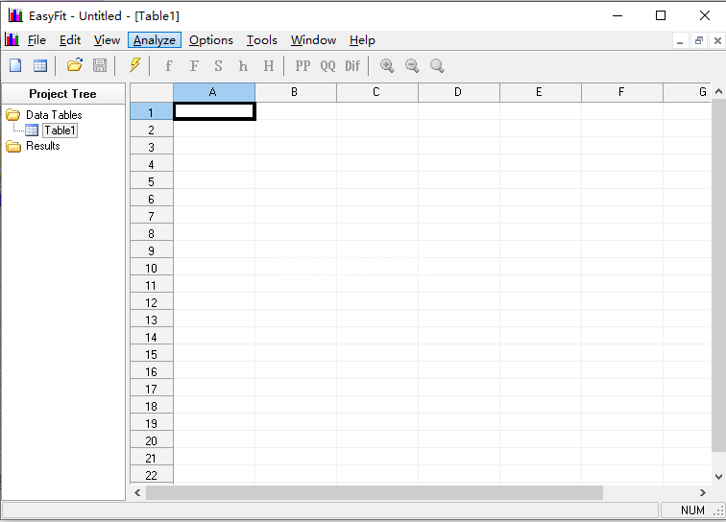Image resolution: width=726 pixels, height=522 pixels.
Task: Click the lightning bolt Fit Distributions icon
Action: 134,65
